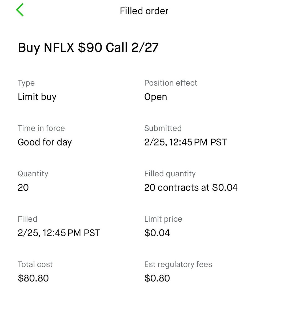Select the Open position effect value
This screenshot has height=309, width=288.
(x=156, y=97)
